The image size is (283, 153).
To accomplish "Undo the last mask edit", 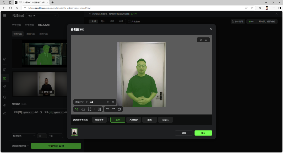I will [x=107, y=109].
